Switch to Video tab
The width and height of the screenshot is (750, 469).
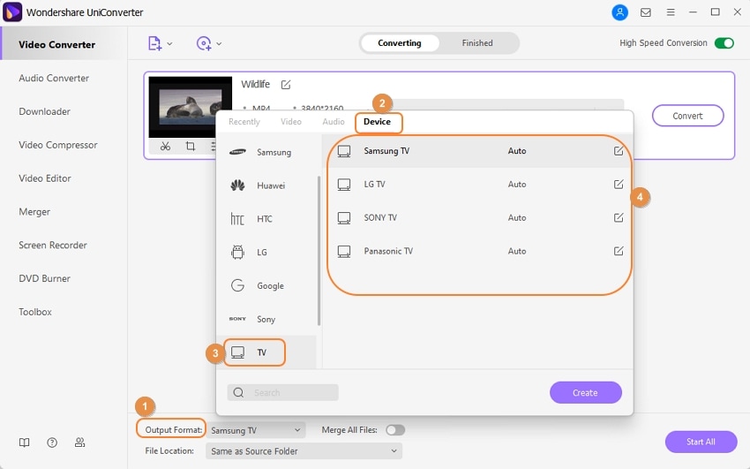291,122
